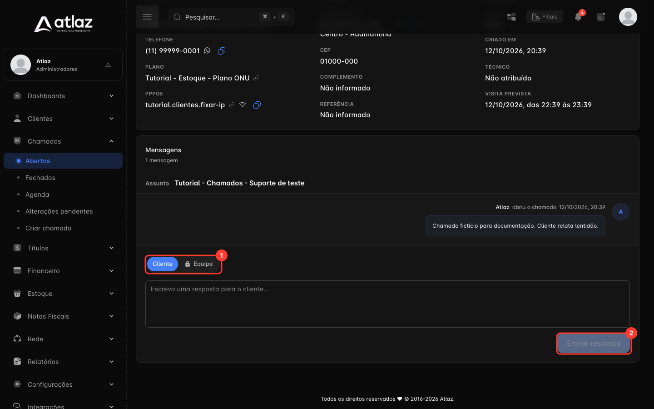
Task: Open WhatsApp icon next to phone number
Action: (x=207, y=50)
